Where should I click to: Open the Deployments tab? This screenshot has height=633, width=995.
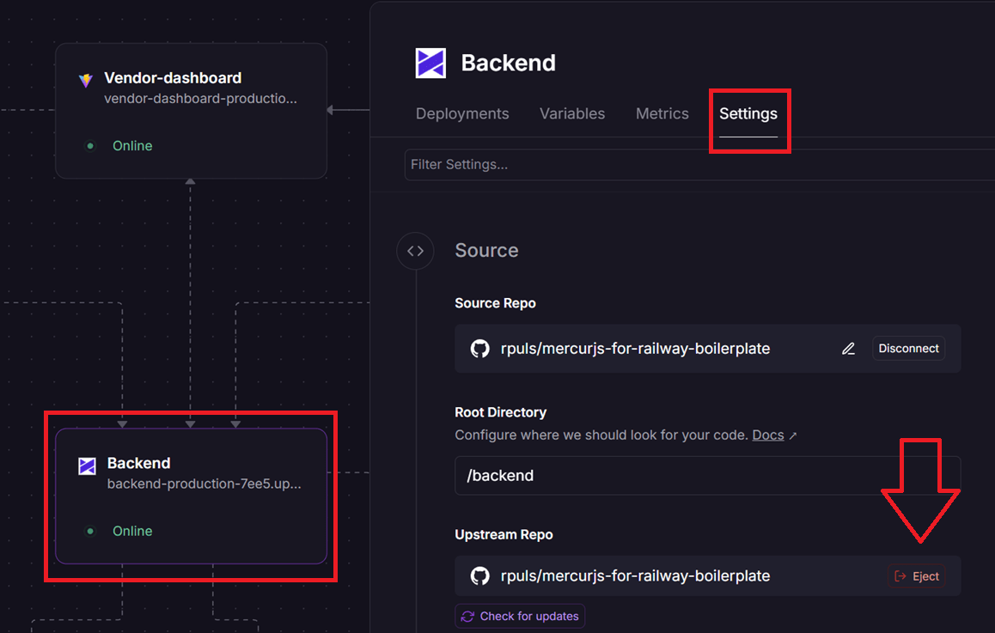click(462, 113)
